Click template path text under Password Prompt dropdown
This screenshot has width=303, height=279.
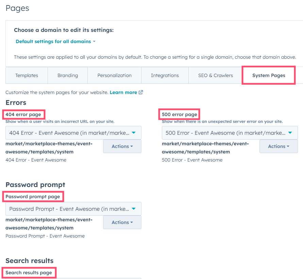[49, 224]
